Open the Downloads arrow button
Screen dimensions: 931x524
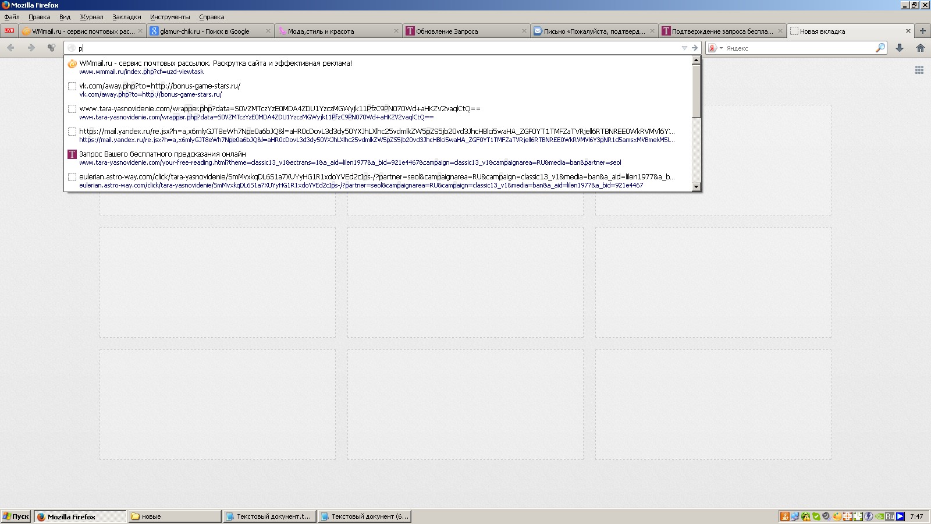pyautogui.click(x=900, y=48)
